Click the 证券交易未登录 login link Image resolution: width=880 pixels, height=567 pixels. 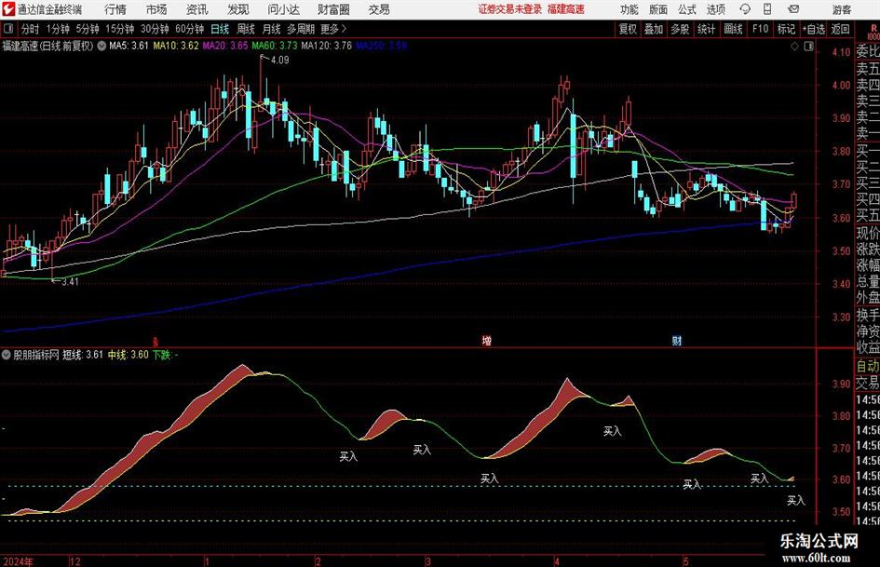(x=510, y=9)
